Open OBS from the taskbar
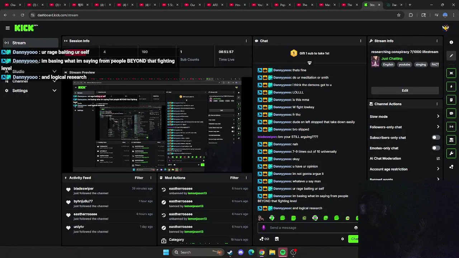459x258 pixels. 293,252
